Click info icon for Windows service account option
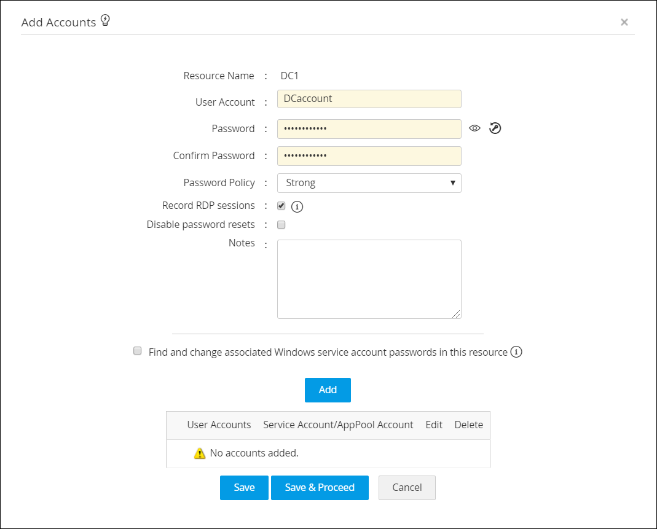 tap(516, 352)
